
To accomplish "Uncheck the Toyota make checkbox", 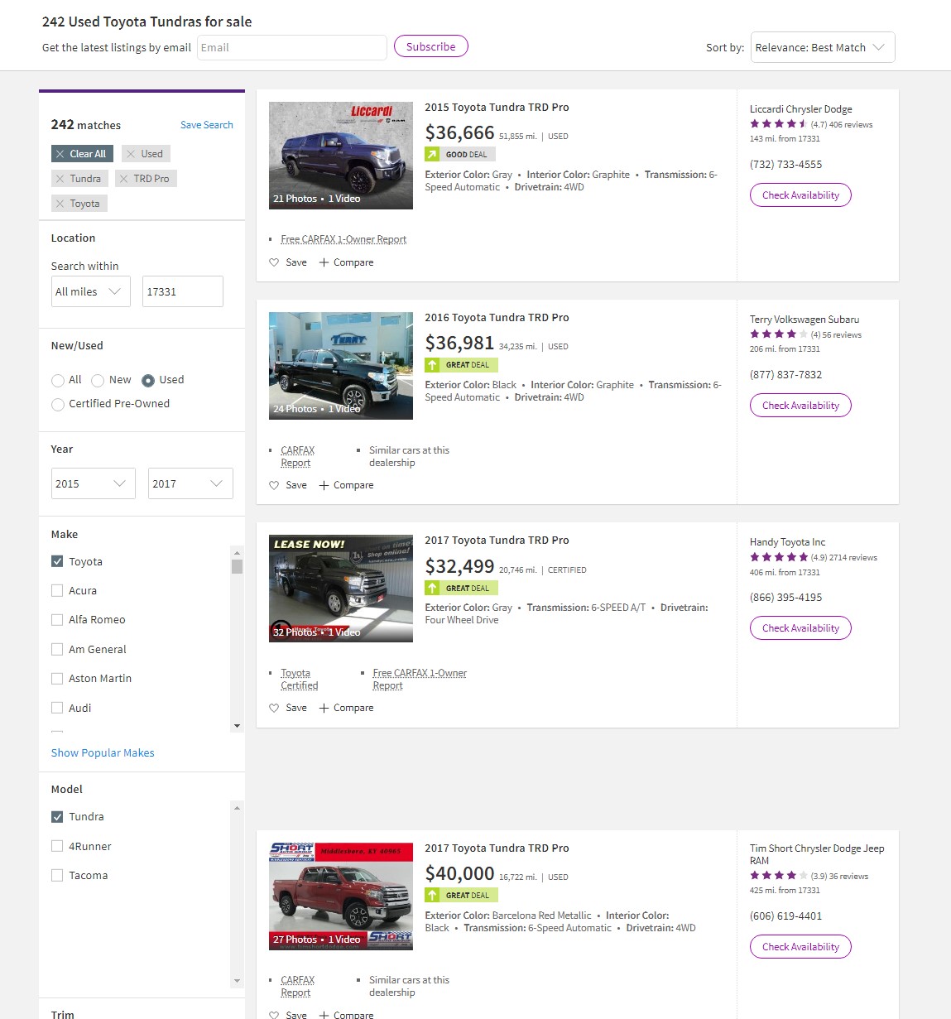I will click(x=57, y=561).
